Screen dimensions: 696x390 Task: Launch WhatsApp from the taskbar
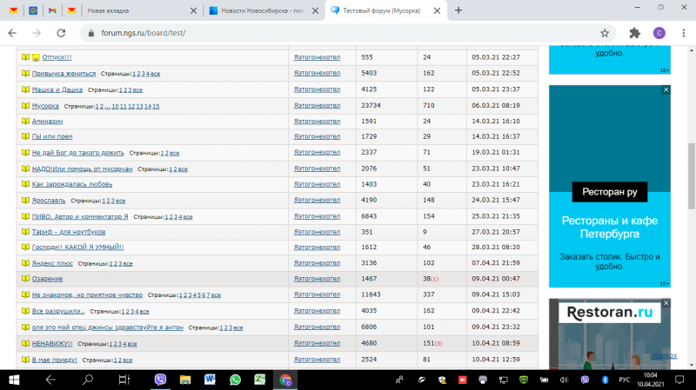pyautogui.click(x=235, y=380)
